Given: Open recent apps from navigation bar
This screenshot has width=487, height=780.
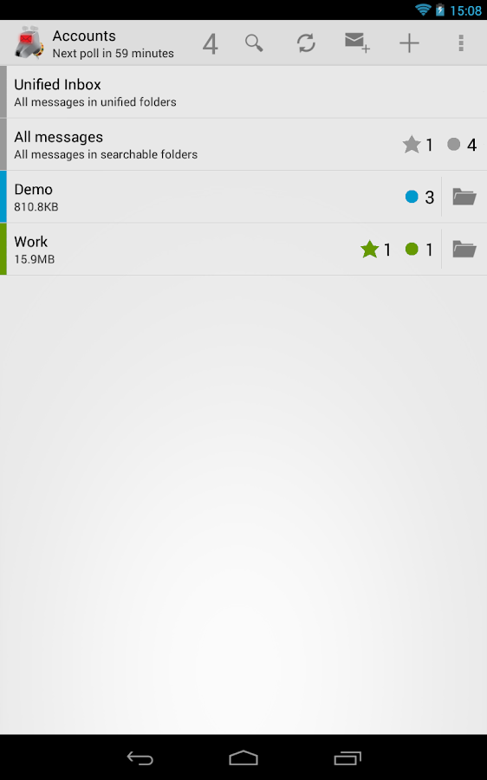Looking at the screenshot, I should coord(347,757).
